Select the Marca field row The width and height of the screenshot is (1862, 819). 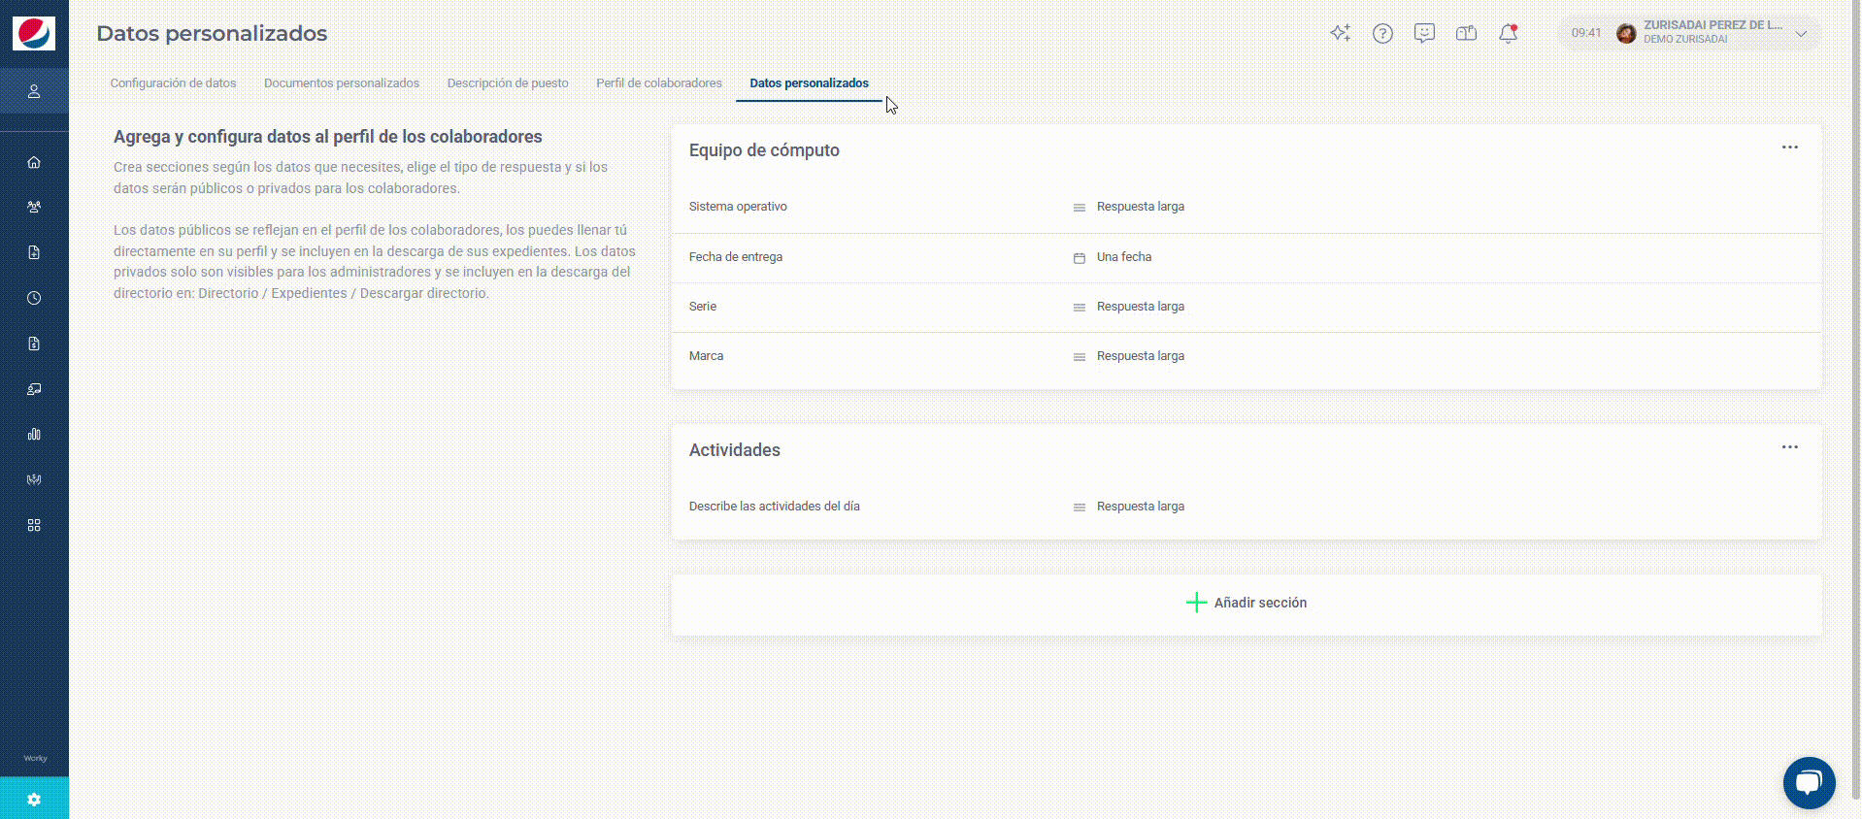(1247, 356)
